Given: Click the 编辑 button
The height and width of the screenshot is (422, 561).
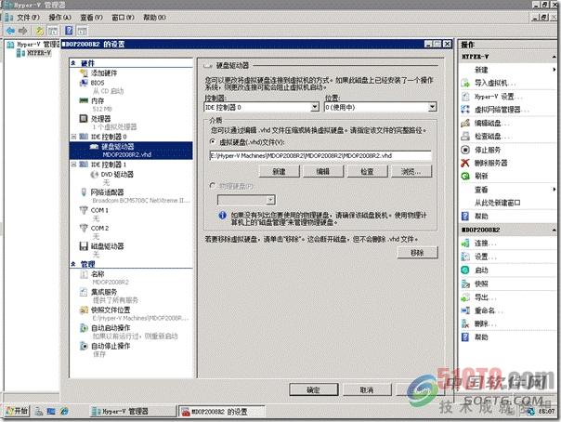Looking at the screenshot, I should (x=323, y=171).
